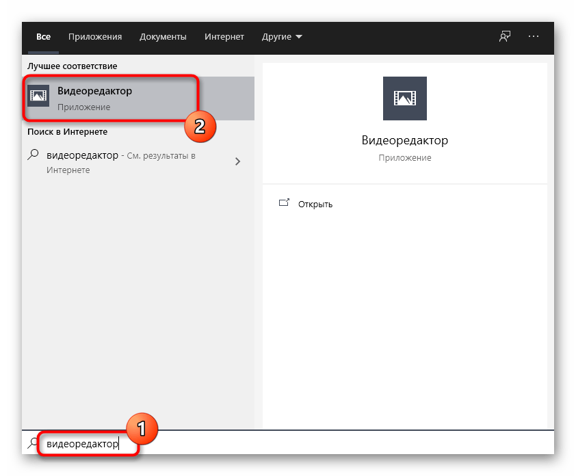Click the Приложение subtitle under best match

(x=83, y=107)
